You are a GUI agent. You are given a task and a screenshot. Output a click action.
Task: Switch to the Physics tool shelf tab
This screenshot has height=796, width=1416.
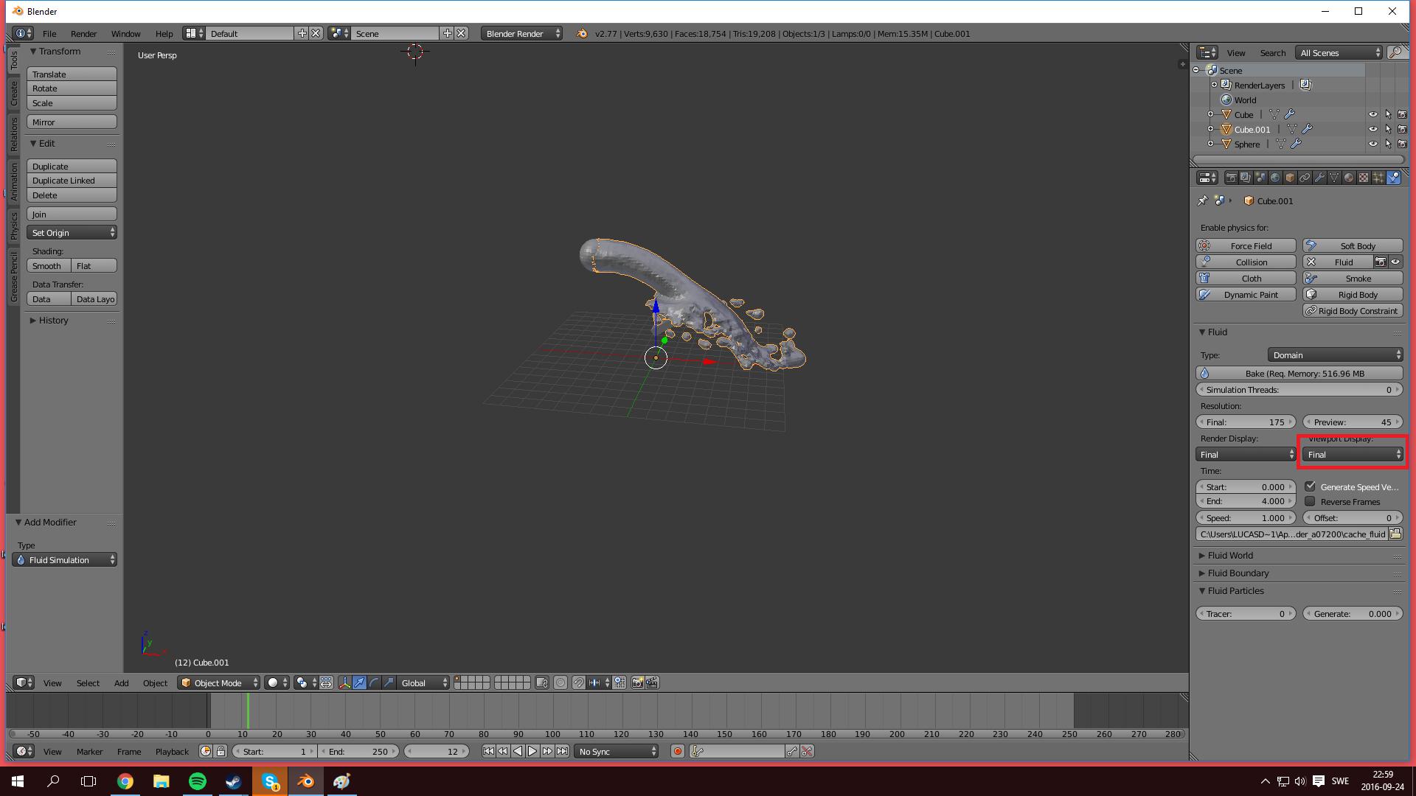tap(13, 226)
